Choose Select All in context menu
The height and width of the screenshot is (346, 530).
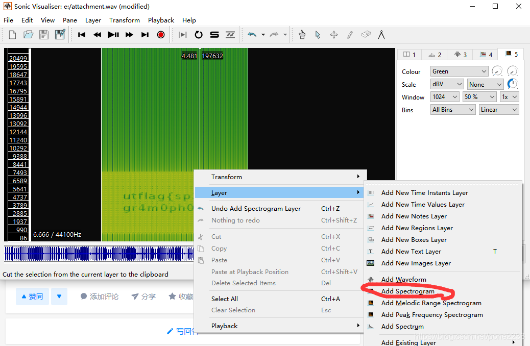click(x=280, y=299)
